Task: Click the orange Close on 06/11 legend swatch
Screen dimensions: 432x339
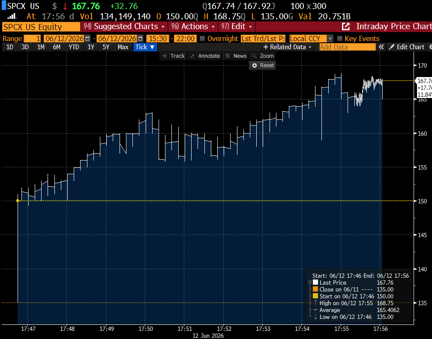Action: [315, 289]
